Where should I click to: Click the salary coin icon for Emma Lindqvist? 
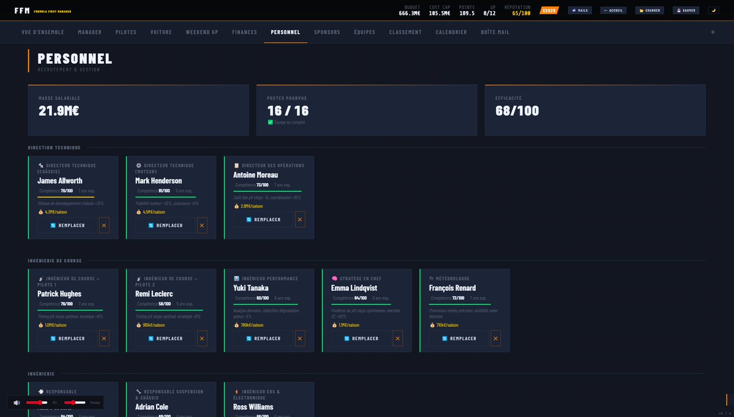(334, 325)
